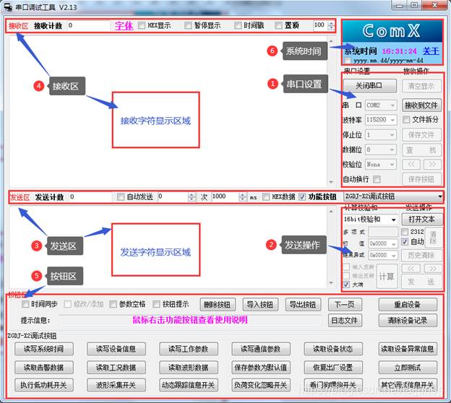Click the 读取工况数据 button
Image resolution: width=451 pixels, height=403 pixels.
click(x=116, y=368)
